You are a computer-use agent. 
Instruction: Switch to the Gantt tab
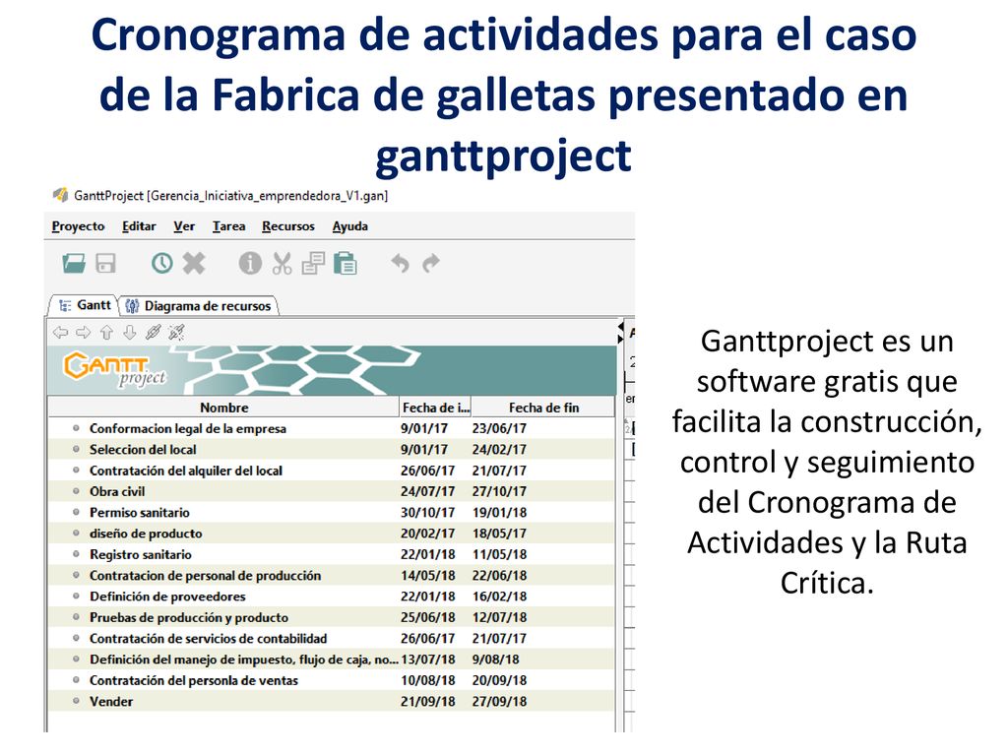coord(85,305)
